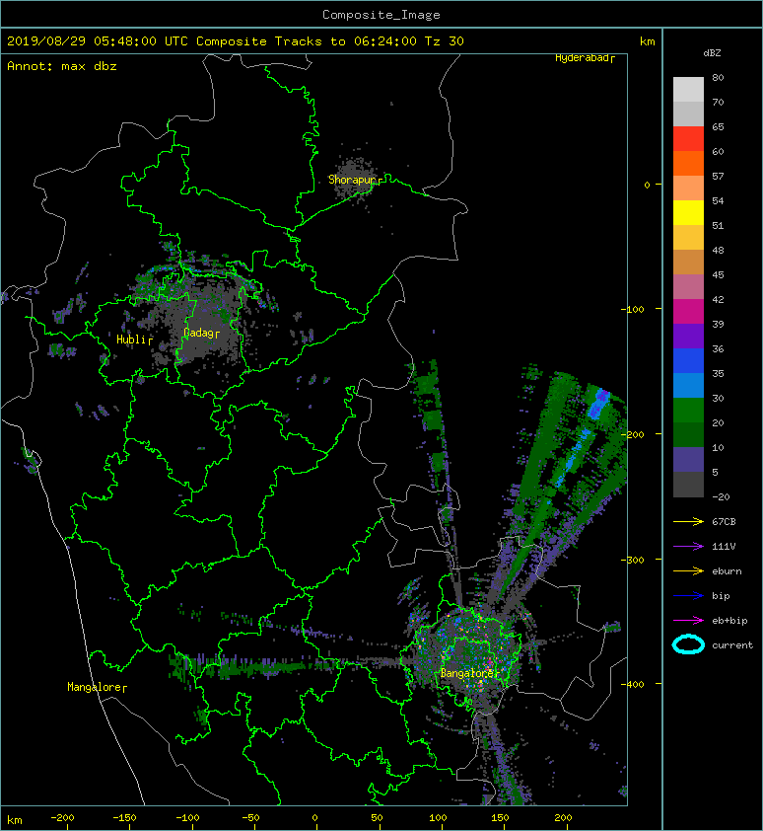Image resolution: width=763 pixels, height=831 pixels.
Task: Pick the dark gray swatch above -20
Action: coord(688,485)
